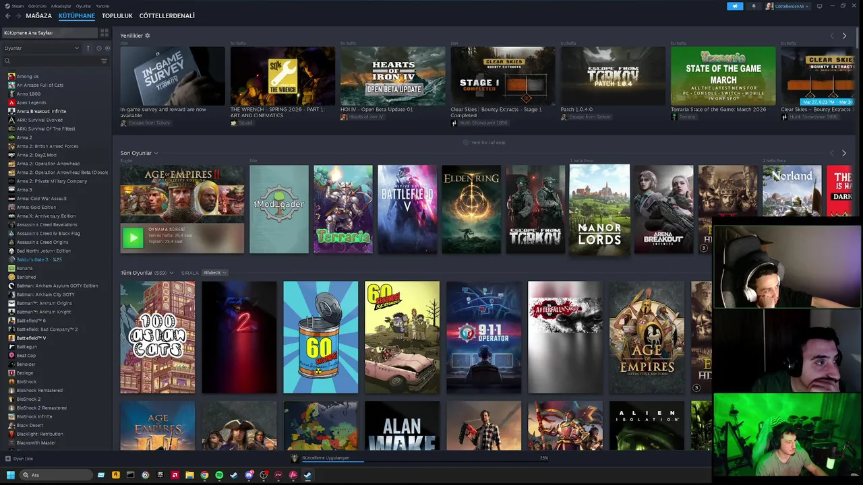Open Discord from the taskbar
The image size is (863, 485).
(249, 475)
